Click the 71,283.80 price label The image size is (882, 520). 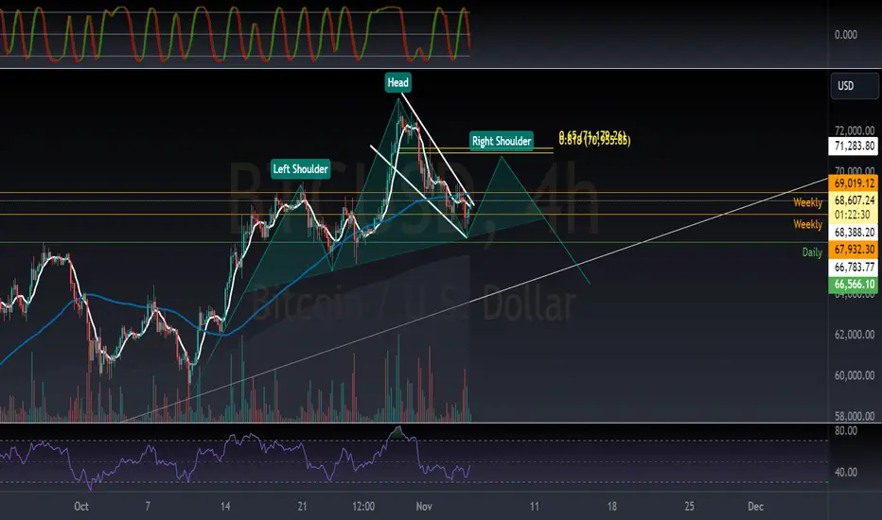(x=854, y=147)
